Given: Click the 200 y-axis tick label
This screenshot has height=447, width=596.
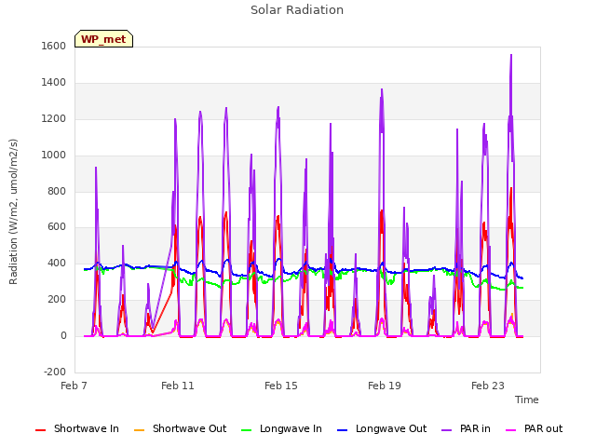Looking at the screenshot, I should 57,300.
